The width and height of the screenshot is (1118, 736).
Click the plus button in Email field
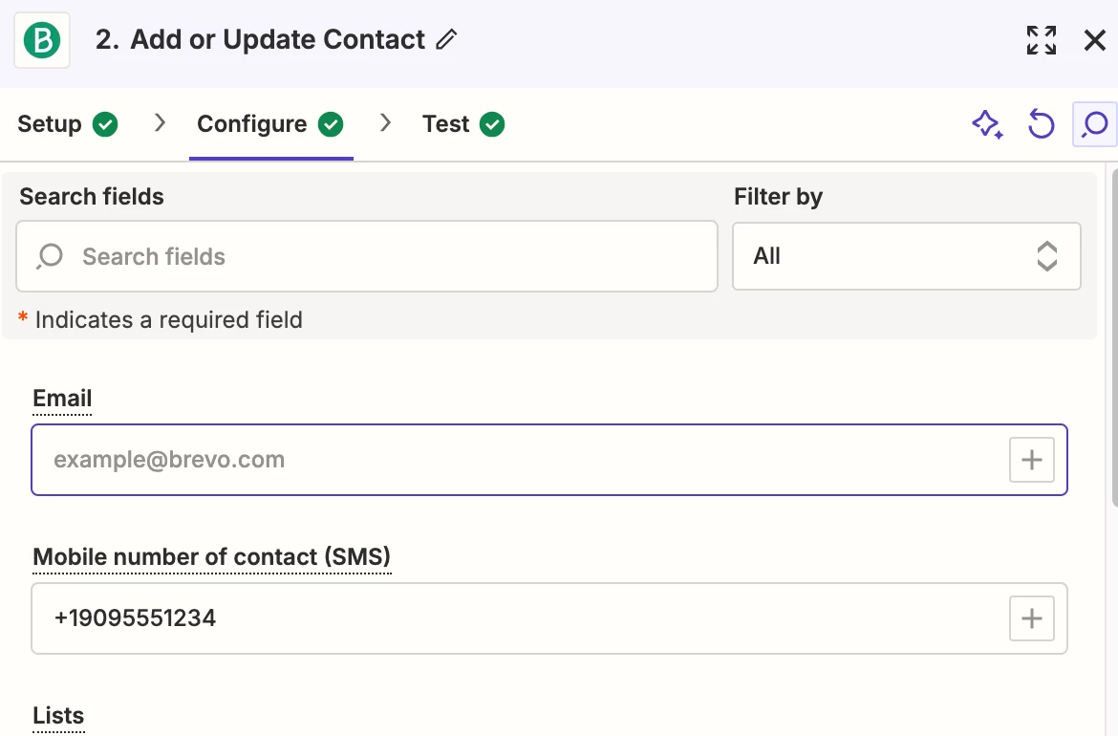pyautogui.click(x=1031, y=460)
